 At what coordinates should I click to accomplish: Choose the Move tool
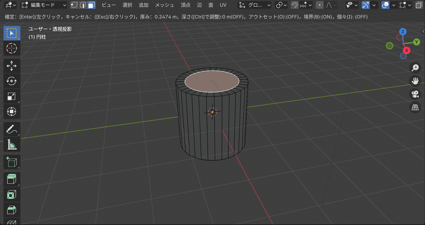click(x=12, y=66)
